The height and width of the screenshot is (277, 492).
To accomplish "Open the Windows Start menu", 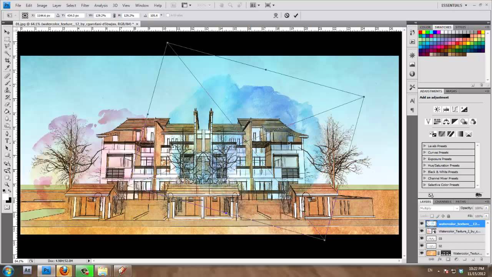I will [x=8, y=270].
